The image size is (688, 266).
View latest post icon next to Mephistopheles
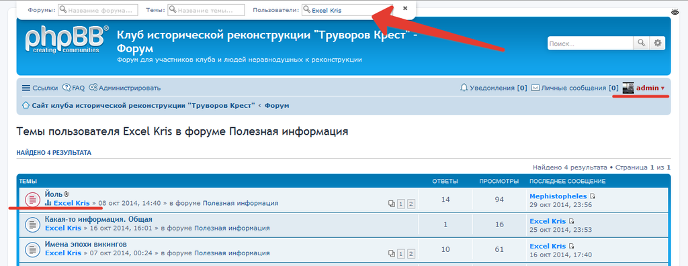click(593, 196)
